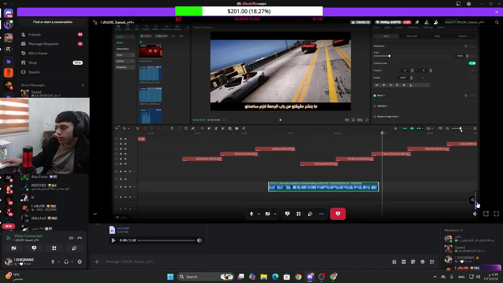Open the emoji picker

(422, 262)
